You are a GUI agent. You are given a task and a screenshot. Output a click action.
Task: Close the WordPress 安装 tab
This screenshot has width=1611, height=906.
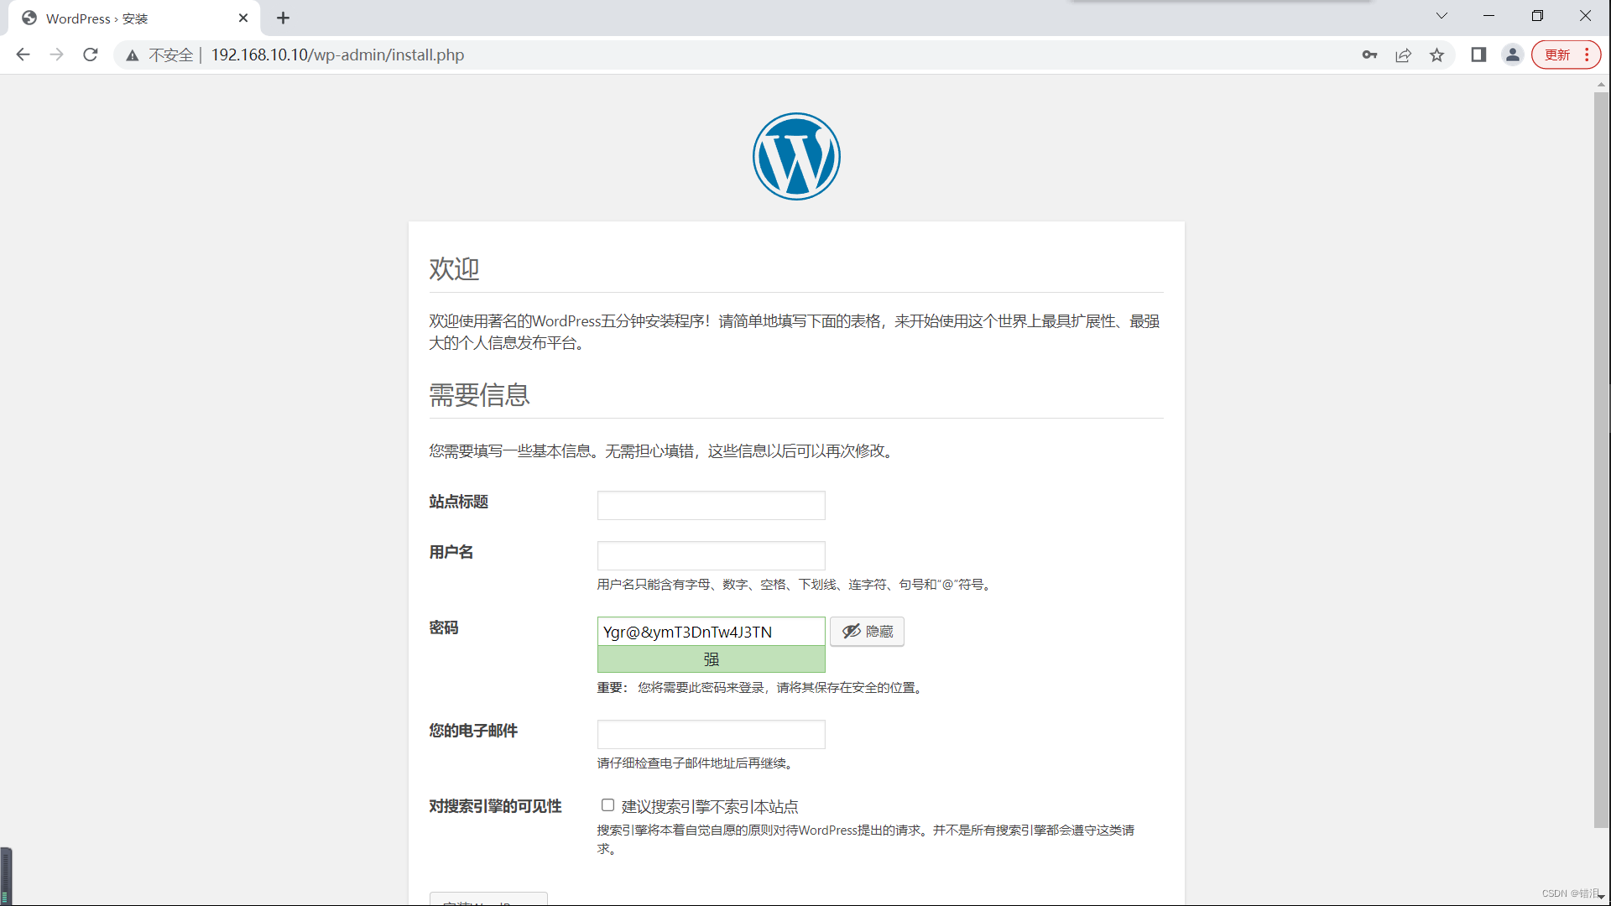point(243,18)
